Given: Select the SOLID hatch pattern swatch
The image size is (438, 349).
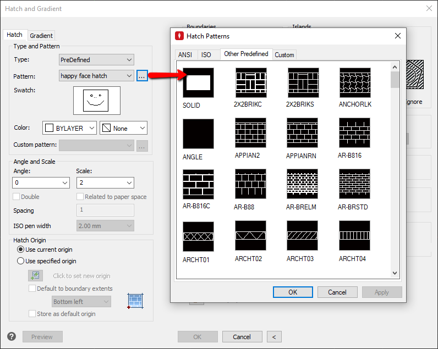Looking at the screenshot, I should (198, 83).
